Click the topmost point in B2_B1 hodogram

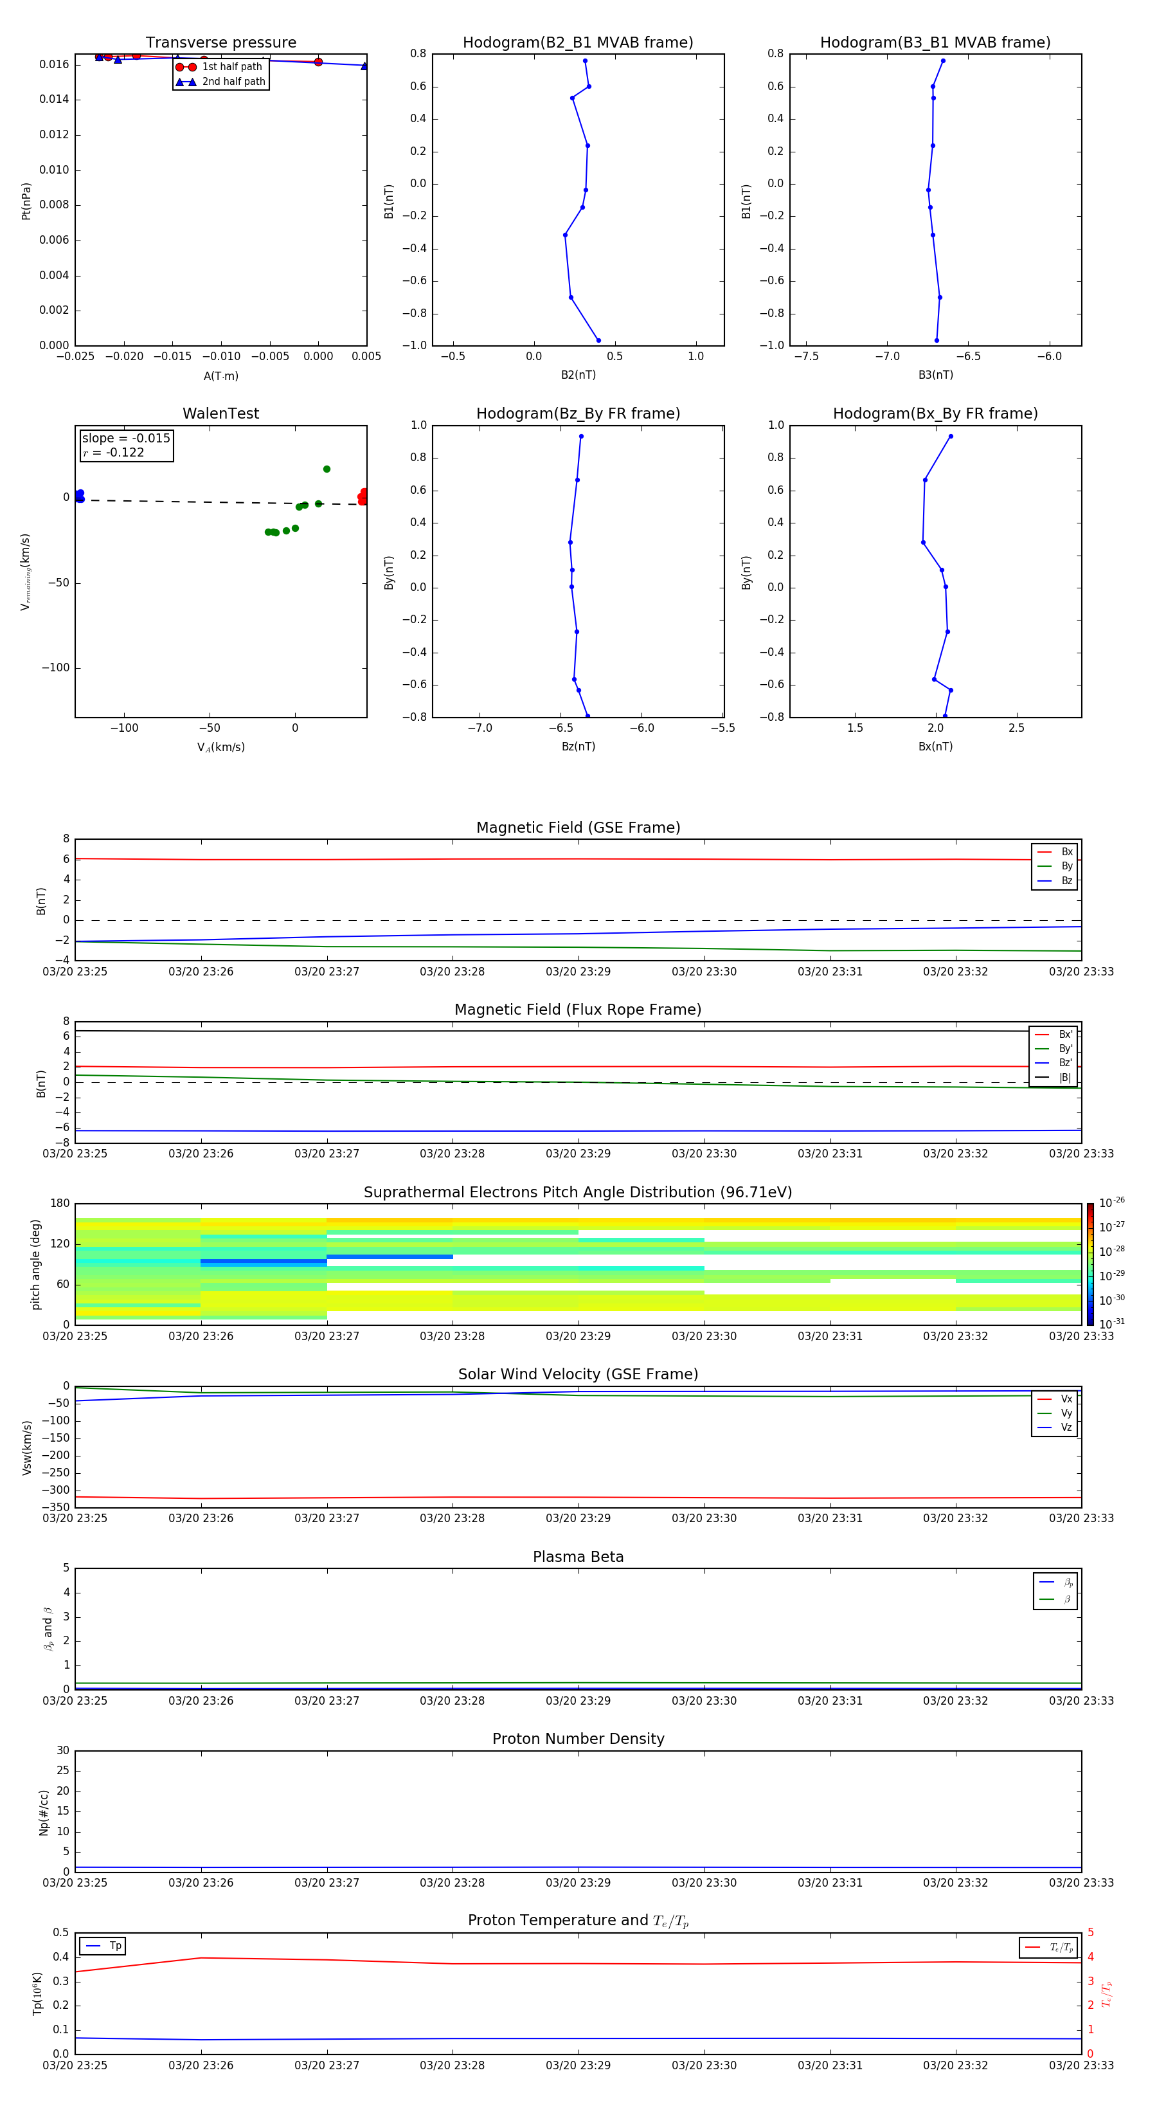point(585,61)
